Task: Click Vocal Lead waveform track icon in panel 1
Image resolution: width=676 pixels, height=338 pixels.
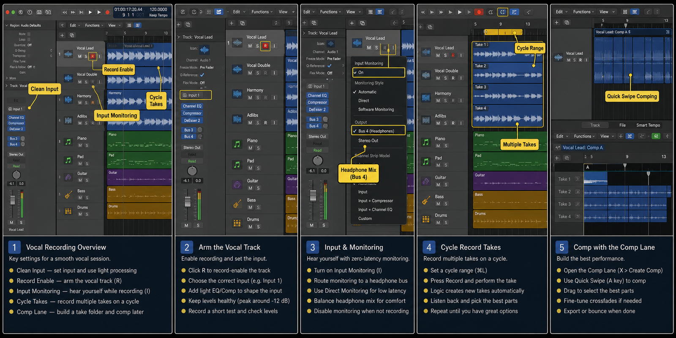Action: click(68, 54)
